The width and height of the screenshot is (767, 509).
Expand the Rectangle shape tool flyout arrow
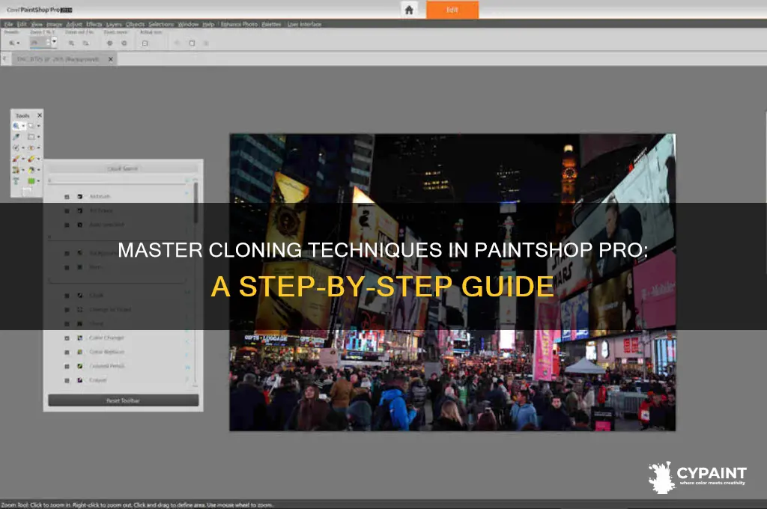coord(39,181)
